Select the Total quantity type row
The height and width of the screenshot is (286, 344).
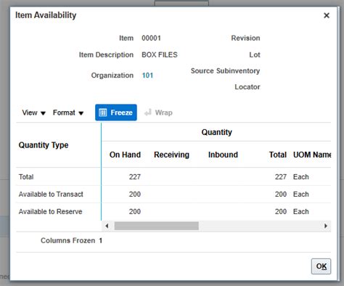173,177
